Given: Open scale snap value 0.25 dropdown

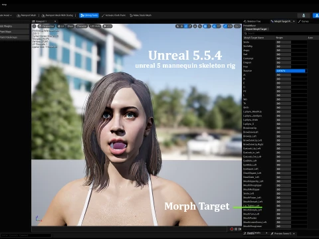Looking at the screenshot, I should point(230,26).
